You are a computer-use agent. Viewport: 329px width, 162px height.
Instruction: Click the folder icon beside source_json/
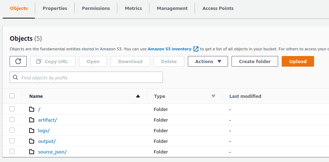pyautogui.click(x=31, y=152)
